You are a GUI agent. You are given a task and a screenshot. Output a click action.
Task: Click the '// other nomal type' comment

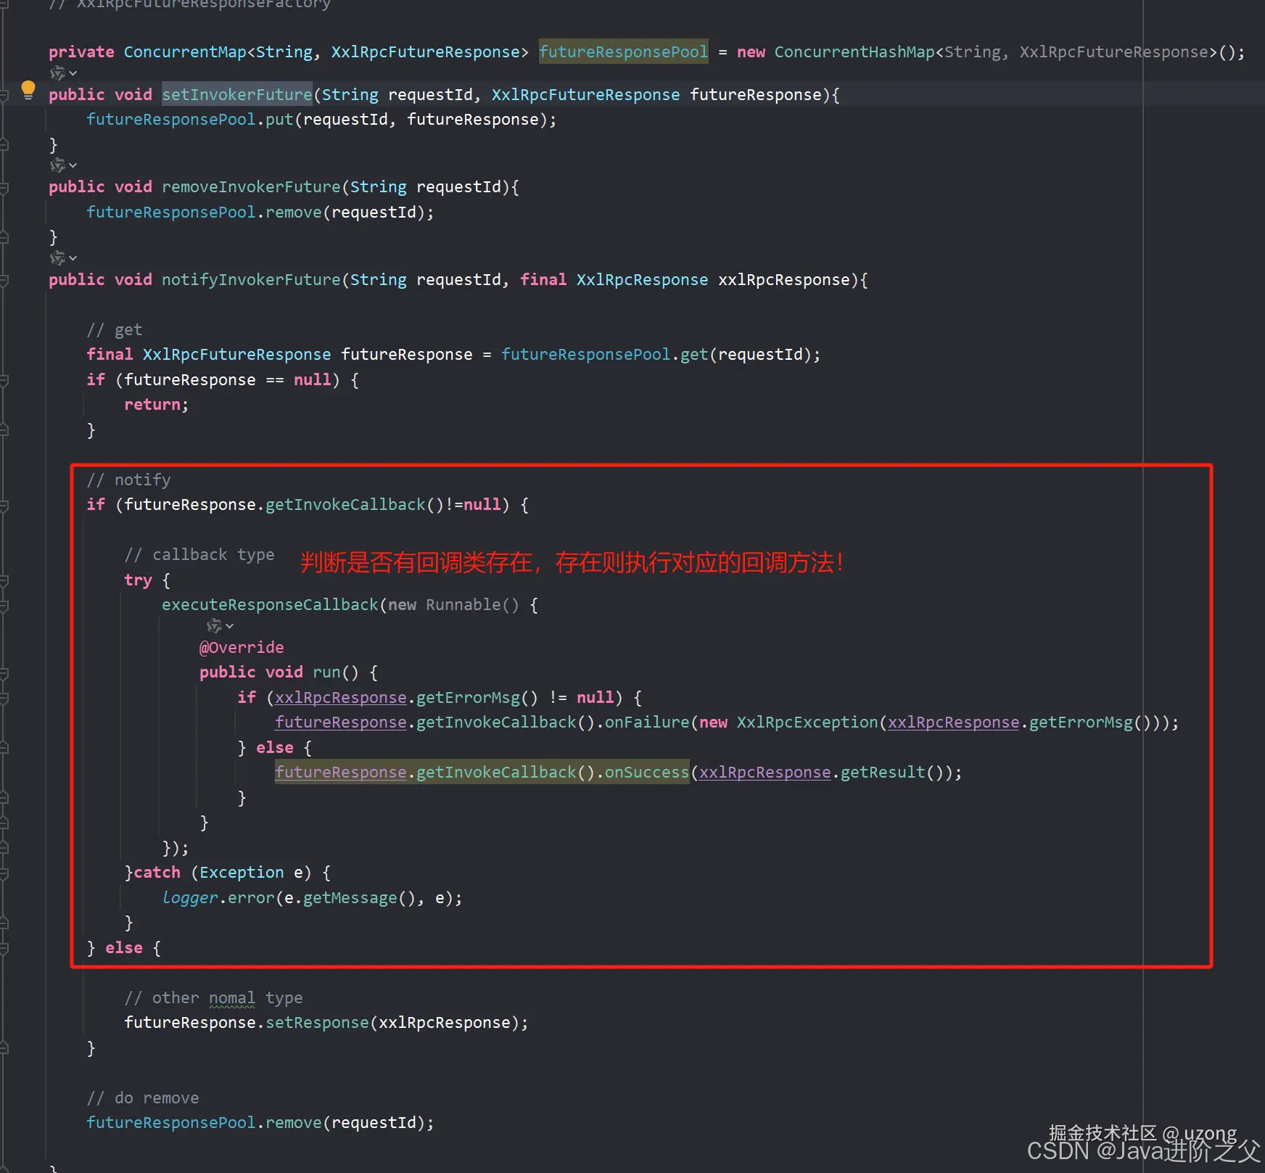point(213,997)
